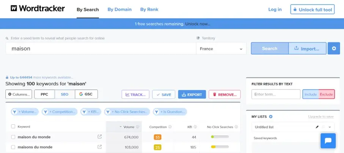Click the 'maison du monde' keyword

(x=34, y=137)
